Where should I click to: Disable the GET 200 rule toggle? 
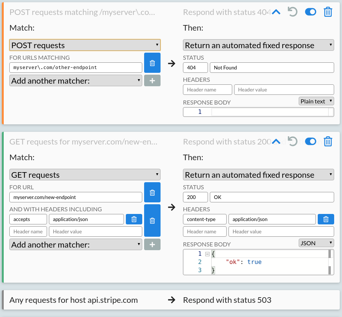tap(311, 142)
